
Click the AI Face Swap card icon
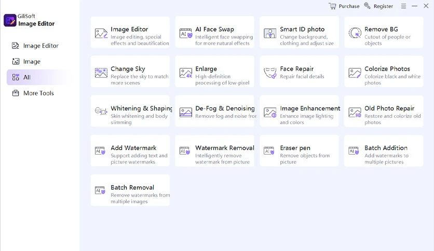185,33
